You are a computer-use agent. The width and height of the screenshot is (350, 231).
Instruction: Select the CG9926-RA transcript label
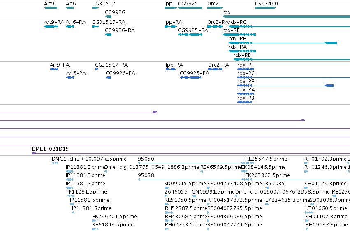click(120, 30)
